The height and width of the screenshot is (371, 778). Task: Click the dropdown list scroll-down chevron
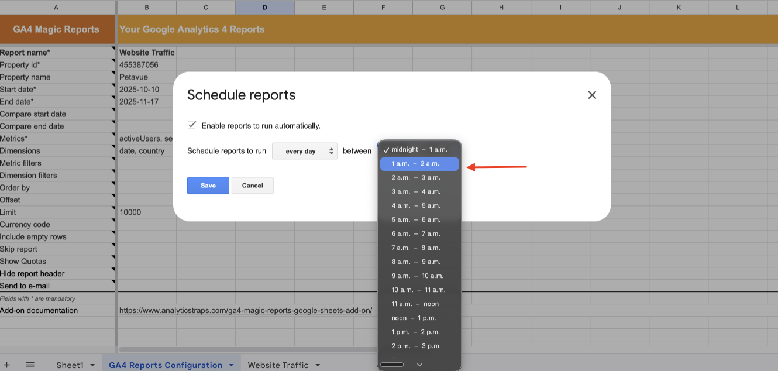[x=419, y=365]
